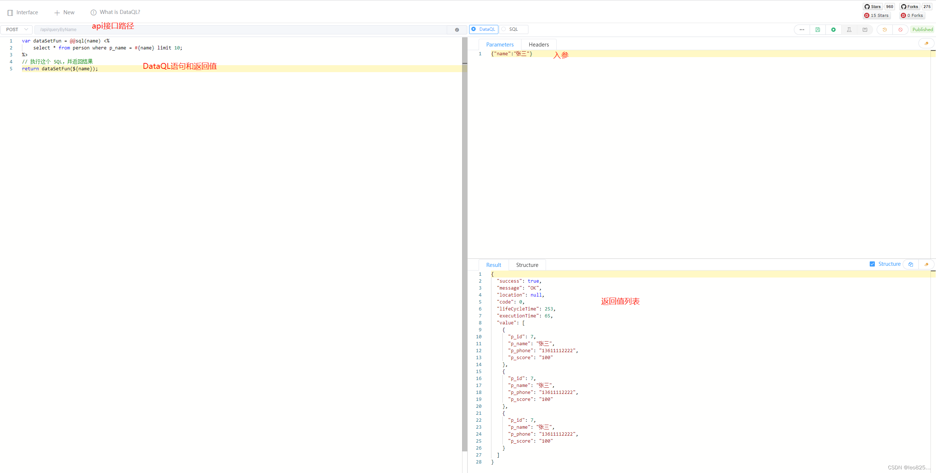Run the query with green play icon

pos(833,30)
